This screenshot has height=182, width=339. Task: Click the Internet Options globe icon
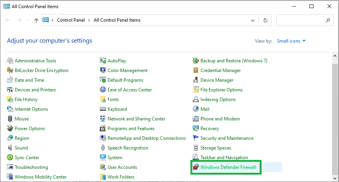(10, 109)
